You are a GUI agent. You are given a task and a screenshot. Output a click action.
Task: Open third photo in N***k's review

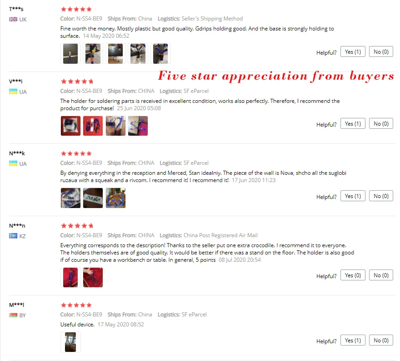(115, 198)
